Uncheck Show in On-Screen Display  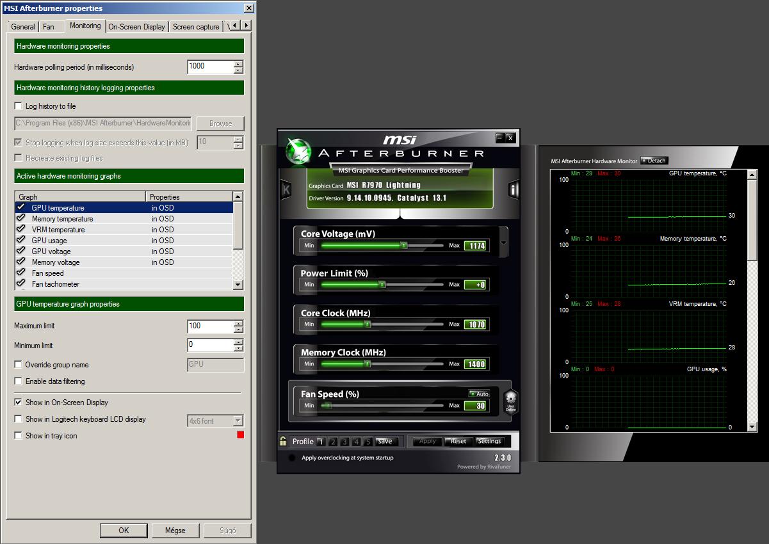(x=18, y=403)
